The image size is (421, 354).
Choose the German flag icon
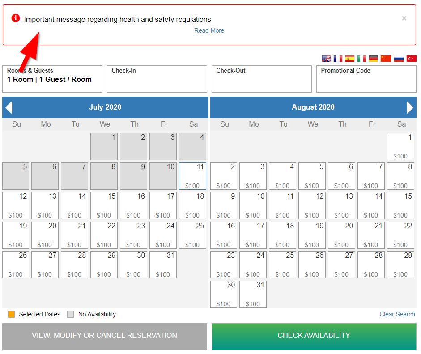click(373, 59)
